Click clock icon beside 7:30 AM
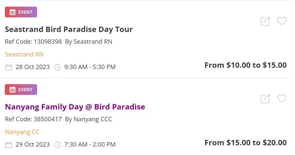Viewport: 295px width, 155px height. (58, 145)
